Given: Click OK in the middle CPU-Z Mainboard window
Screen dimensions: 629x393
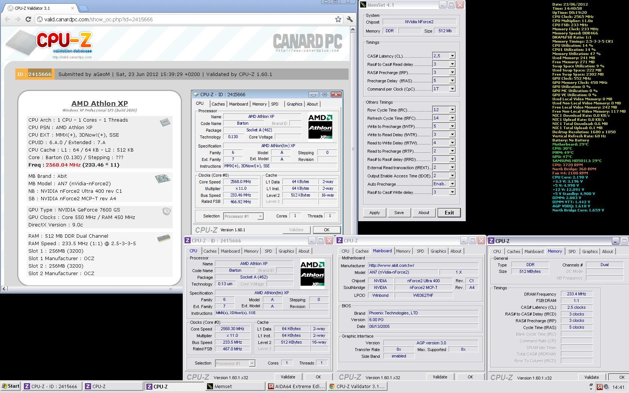Looking at the screenshot, I should [x=470, y=377].
